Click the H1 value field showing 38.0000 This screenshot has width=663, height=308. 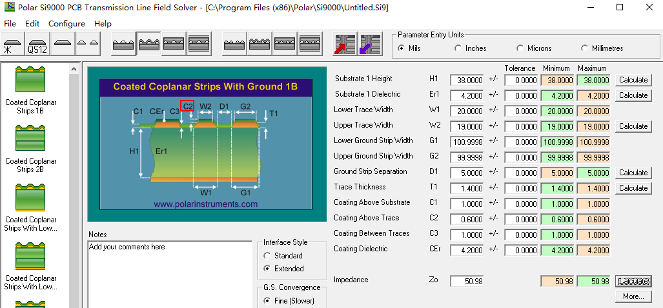(x=467, y=80)
